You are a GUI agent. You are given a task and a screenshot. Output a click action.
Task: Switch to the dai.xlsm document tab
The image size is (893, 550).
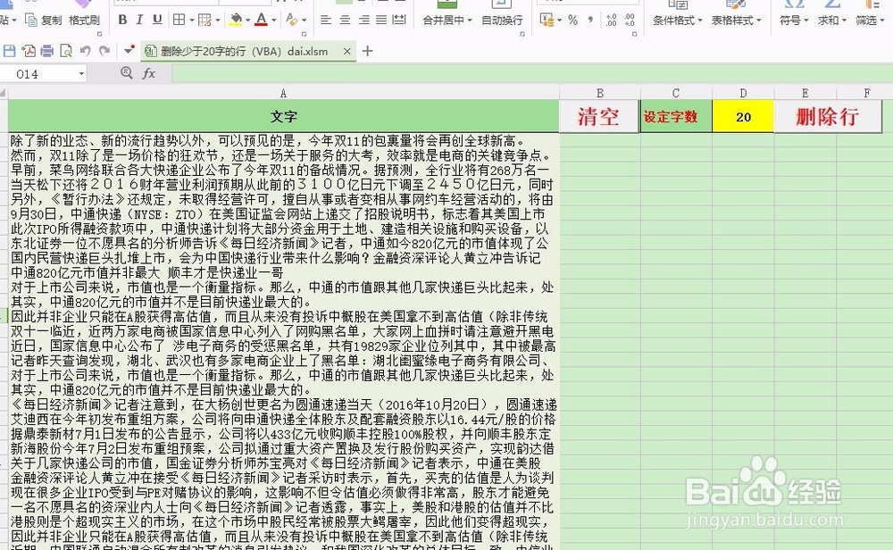244,51
